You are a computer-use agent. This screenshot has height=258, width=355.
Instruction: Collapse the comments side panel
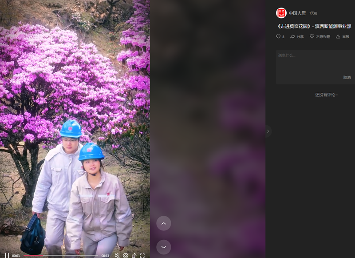pyautogui.click(x=268, y=131)
